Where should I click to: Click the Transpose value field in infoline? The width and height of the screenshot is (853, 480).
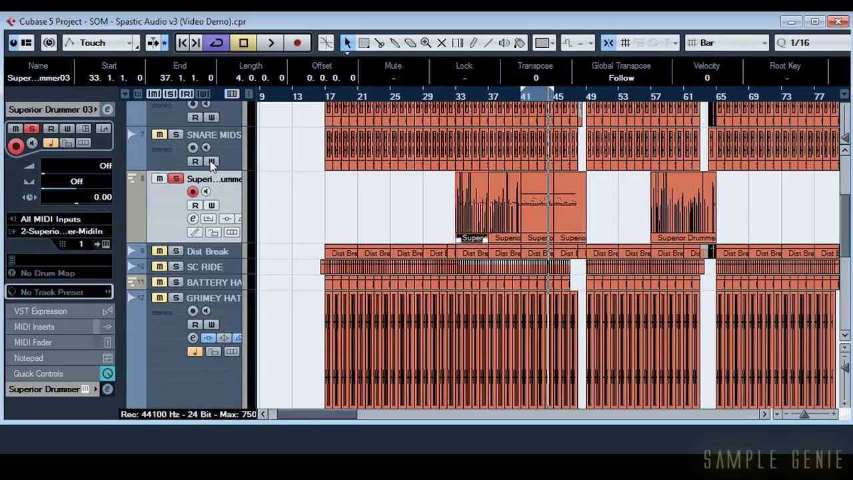(x=535, y=78)
